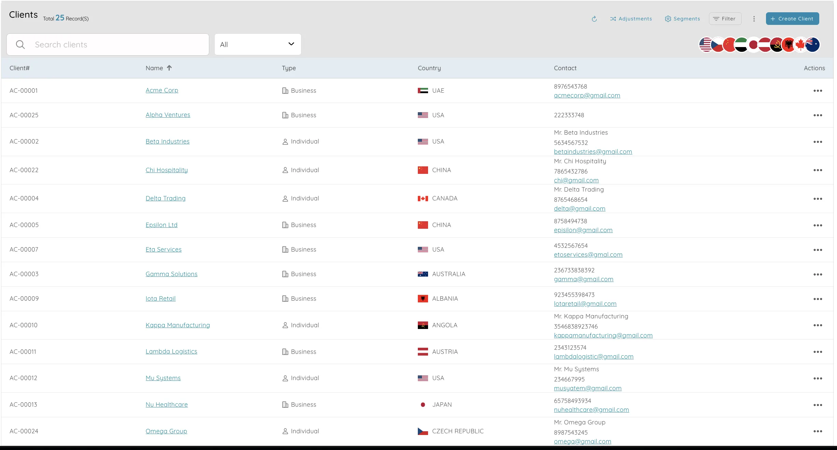Screen dimensions: 837x450
Task: Open the Adjustments tool
Action: click(x=631, y=19)
